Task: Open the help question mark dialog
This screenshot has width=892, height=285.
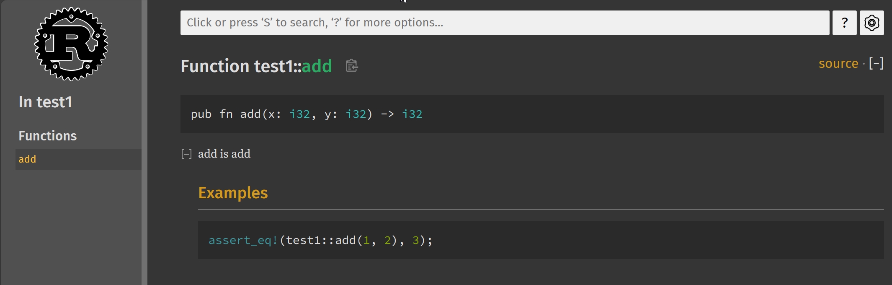Action: (844, 23)
